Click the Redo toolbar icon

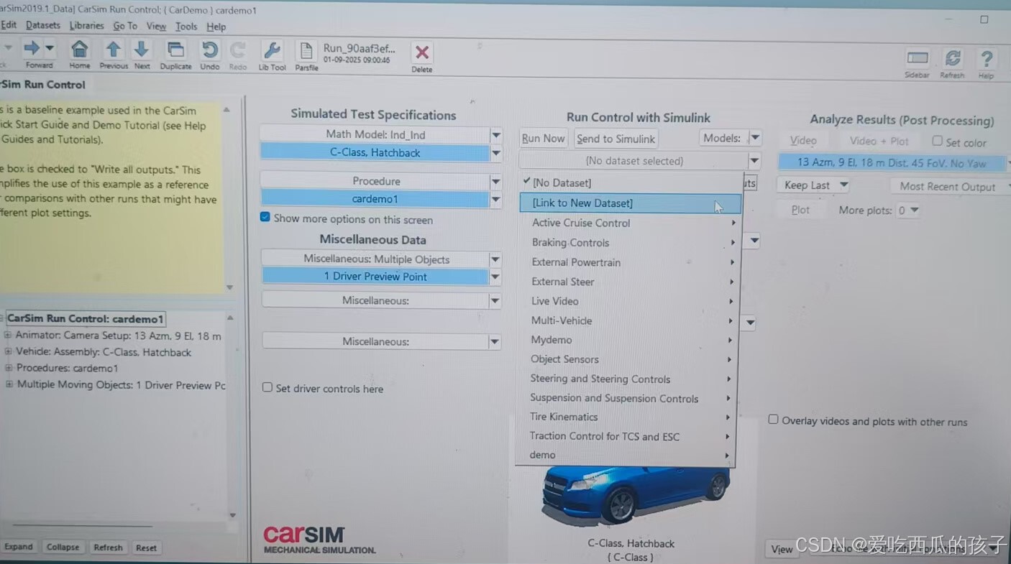pos(238,50)
